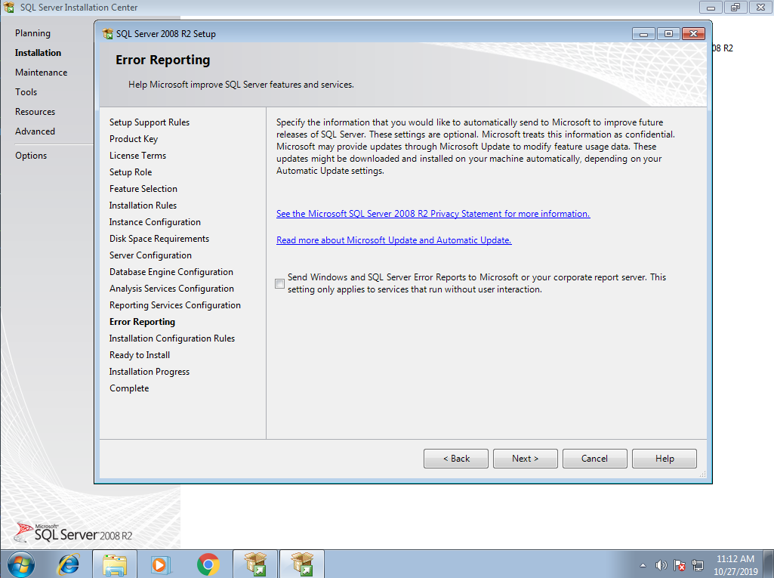Click the Instance Configuration step
The width and height of the screenshot is (774, 578).
(155, 222)
